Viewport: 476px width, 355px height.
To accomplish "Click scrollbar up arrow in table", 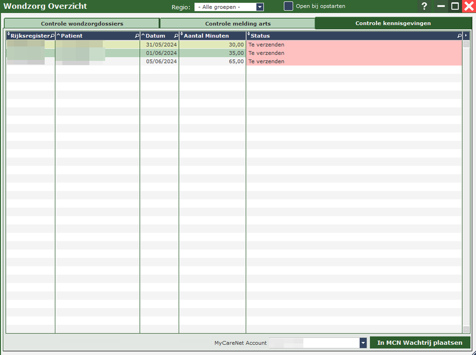I will [466, 44].
